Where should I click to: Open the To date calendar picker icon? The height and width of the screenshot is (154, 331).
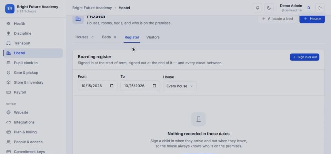click(x=154, y=86)
